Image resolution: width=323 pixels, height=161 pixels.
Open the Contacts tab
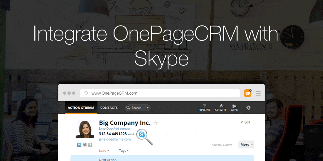pos(109,108)
